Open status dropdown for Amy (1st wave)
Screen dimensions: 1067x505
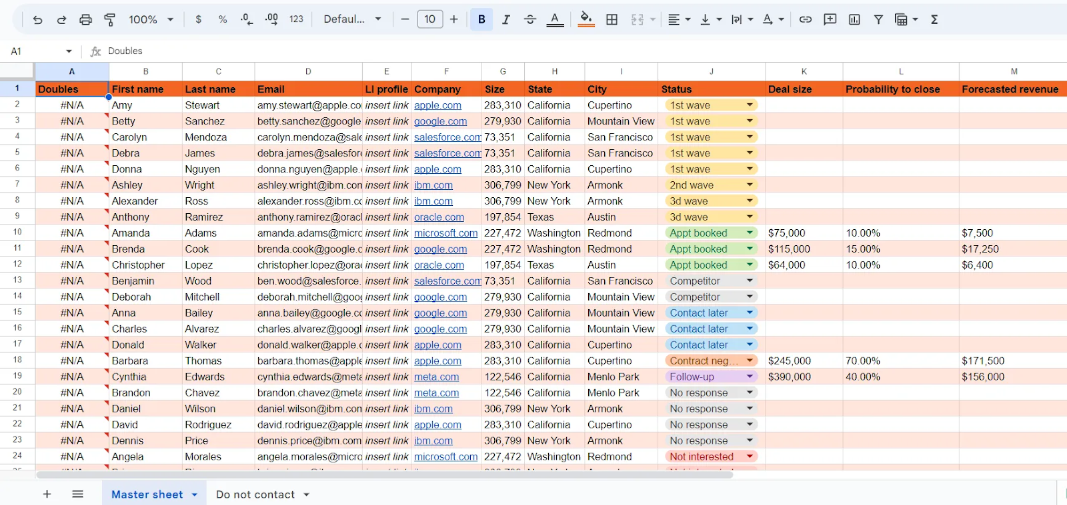(750, 105)
